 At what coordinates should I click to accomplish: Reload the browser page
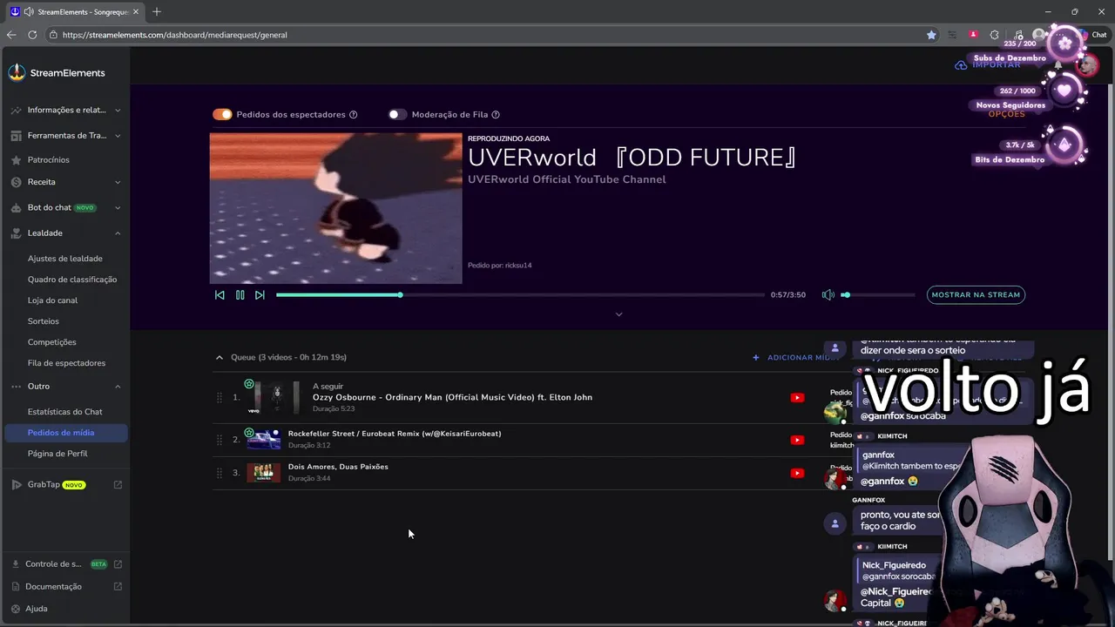coord(32,35)
